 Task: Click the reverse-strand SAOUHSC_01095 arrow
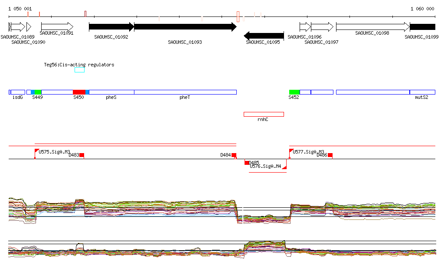pyautogui.click(x=264, y=36)
